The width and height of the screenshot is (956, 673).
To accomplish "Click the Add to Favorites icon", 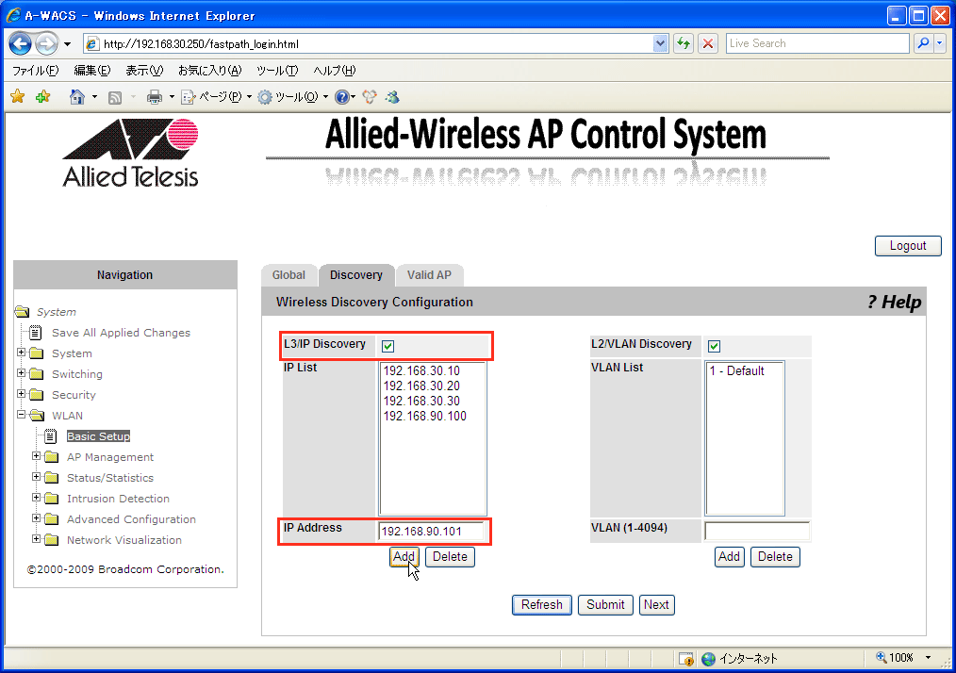I will pyautogui.click(x=42, y=96).
